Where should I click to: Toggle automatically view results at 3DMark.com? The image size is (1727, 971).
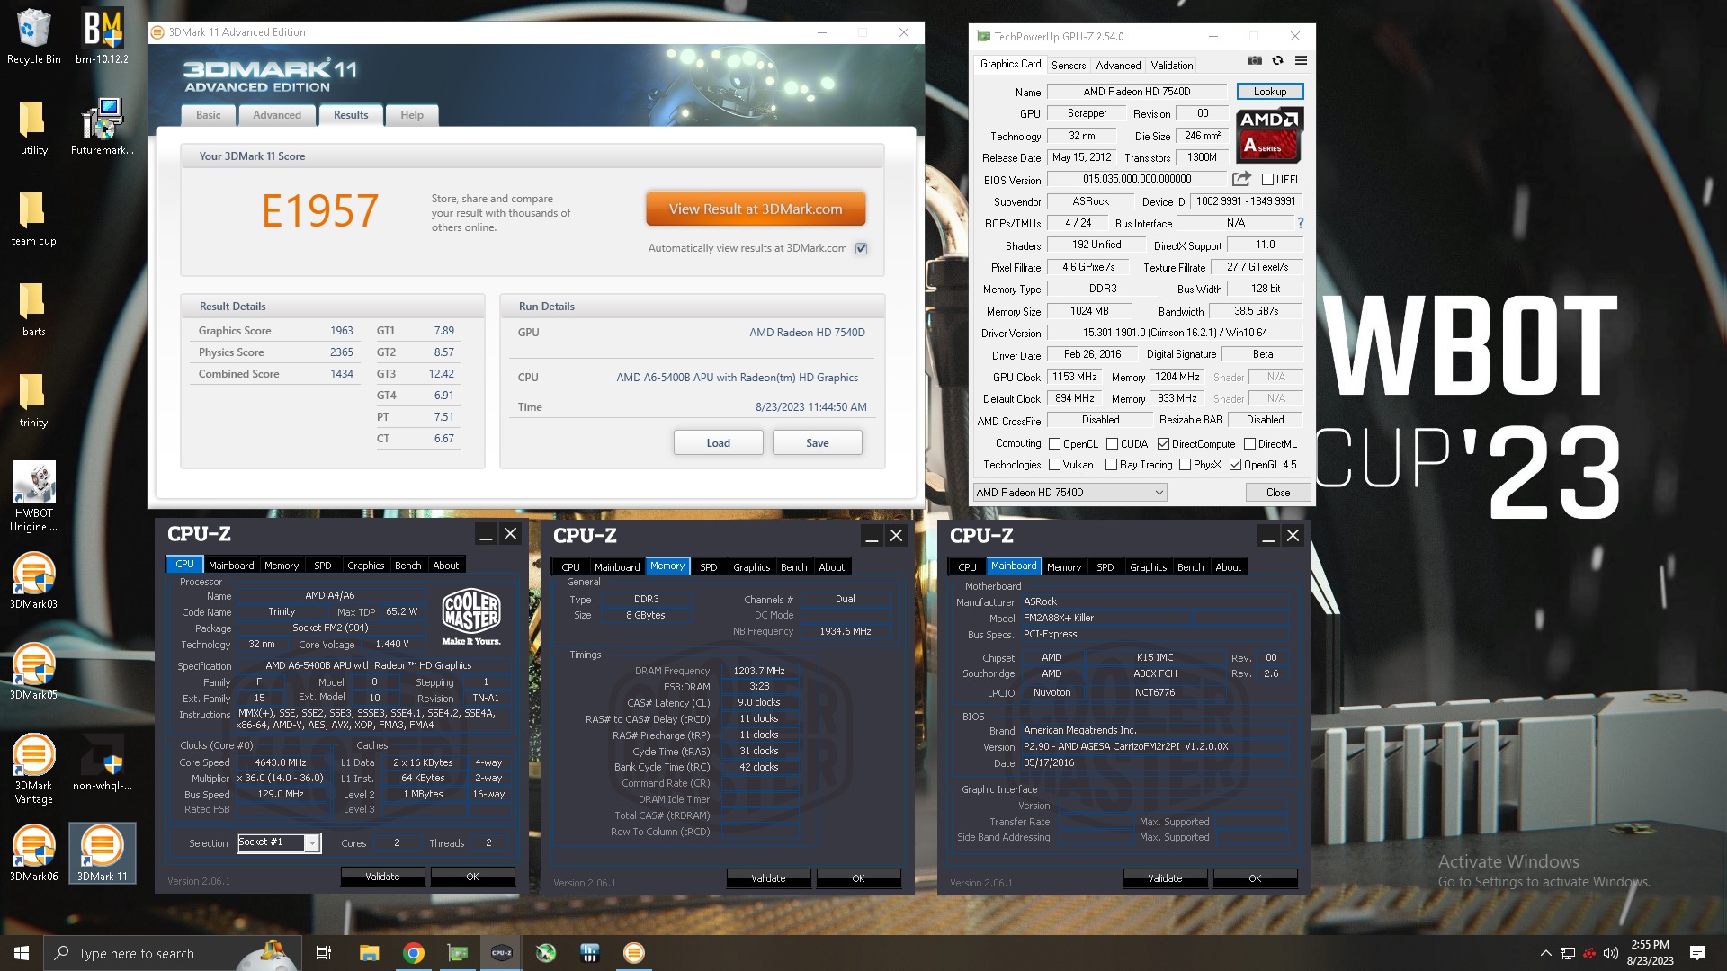pos(861,248)
